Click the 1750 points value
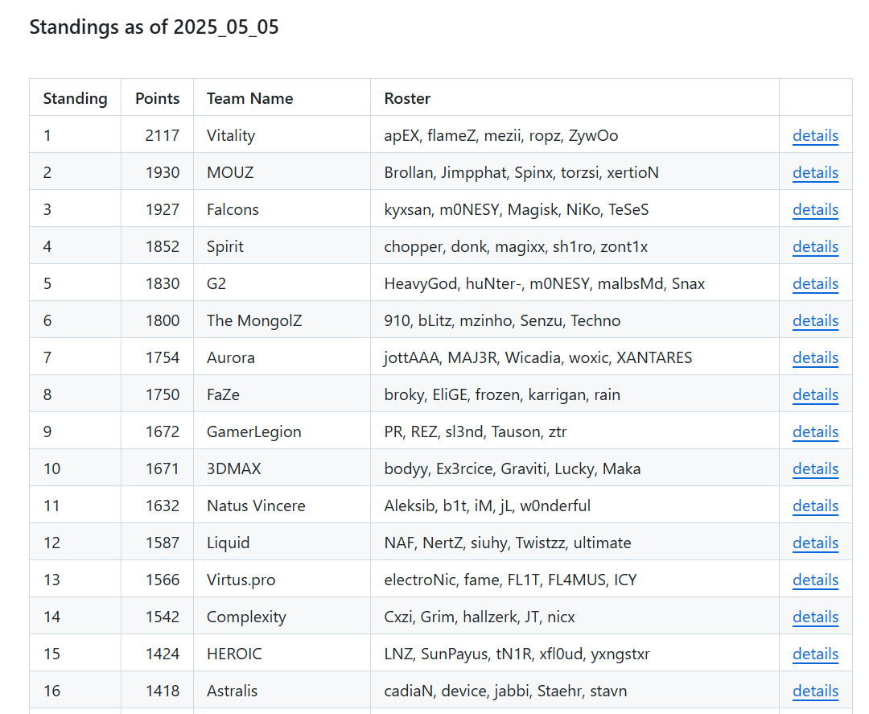This screenshot has height=714, width=869. (x=163, y=394)
